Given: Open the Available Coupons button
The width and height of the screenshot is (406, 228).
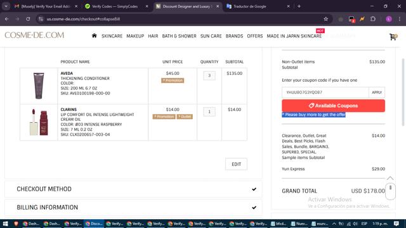Looking at the screenshot, I should (x=333, y=106).
